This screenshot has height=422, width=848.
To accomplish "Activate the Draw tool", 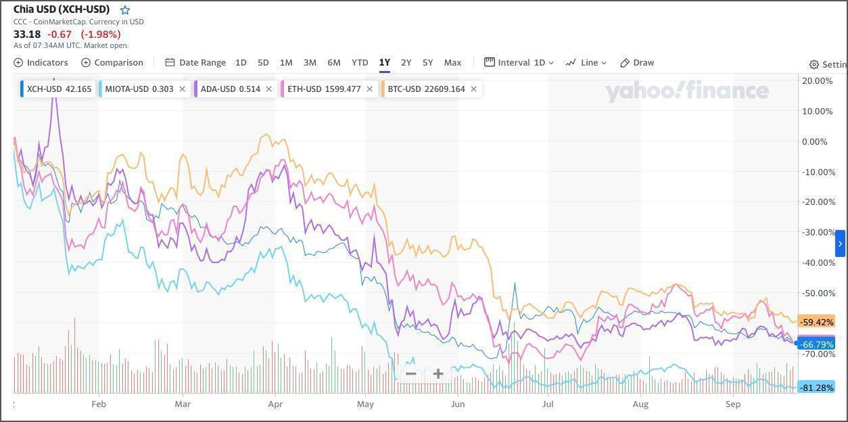I will [x=636, y=62].
